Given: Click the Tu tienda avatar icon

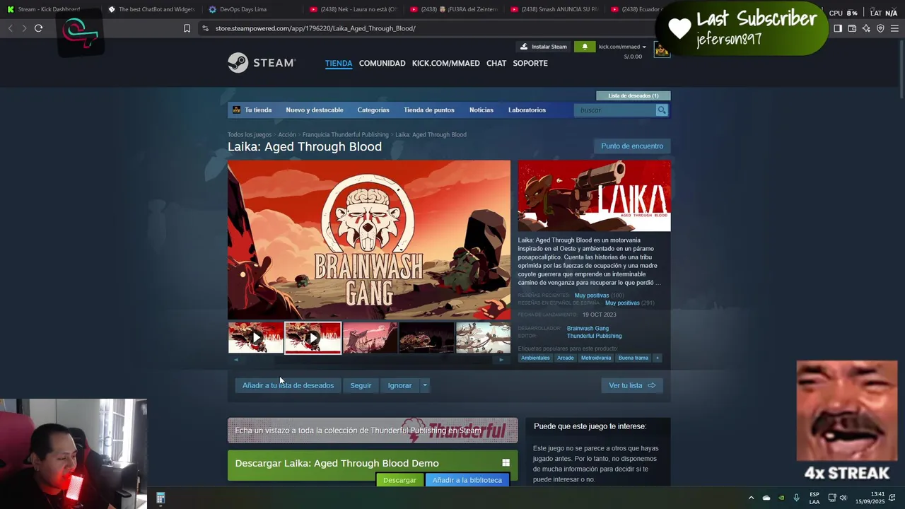Looking at the screenshot, I should 236,110.
